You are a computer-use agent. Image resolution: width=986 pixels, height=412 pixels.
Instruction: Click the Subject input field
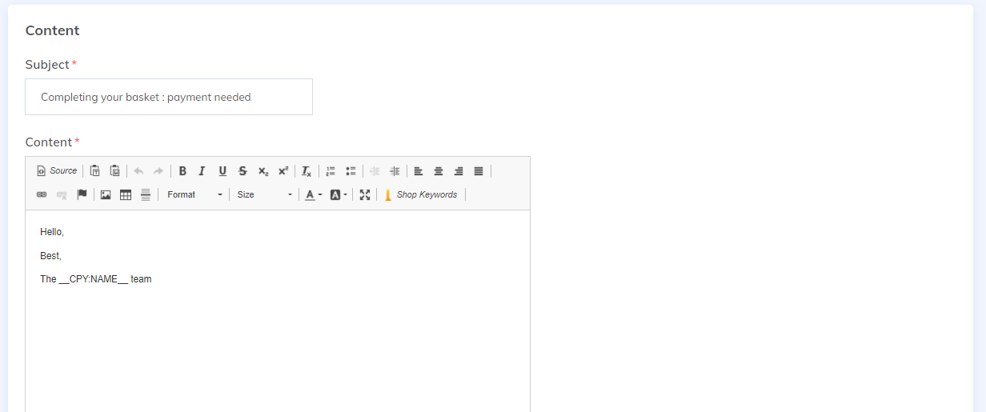[169, 97]
